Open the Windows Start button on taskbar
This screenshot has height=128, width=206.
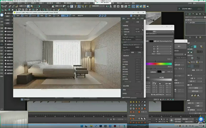(82, 126)
